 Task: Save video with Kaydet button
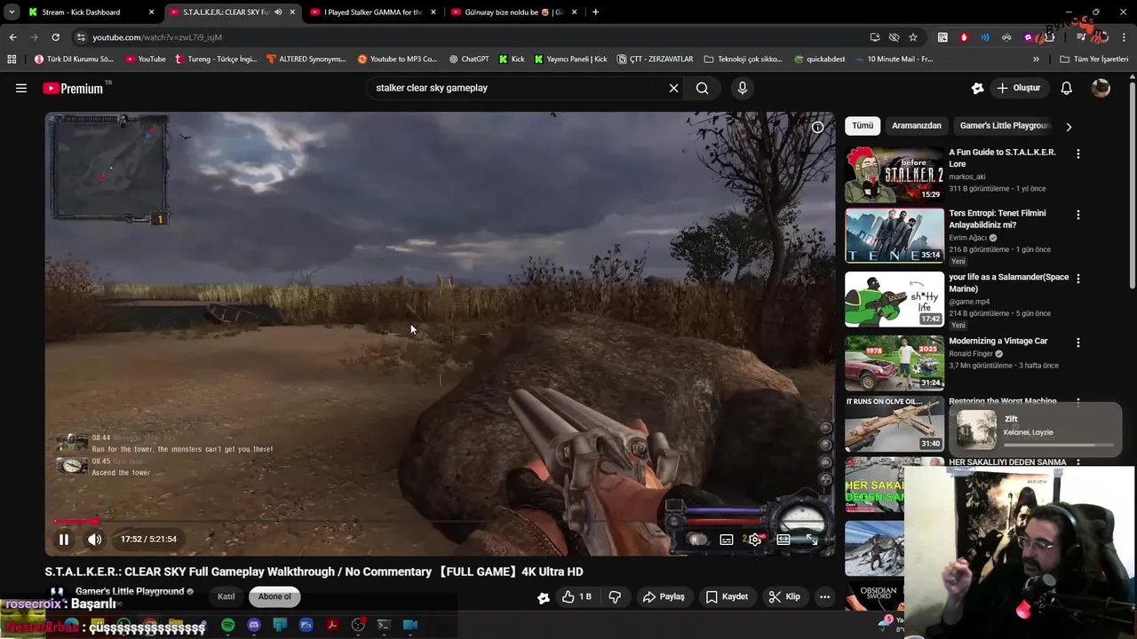[x=727, y=597]
